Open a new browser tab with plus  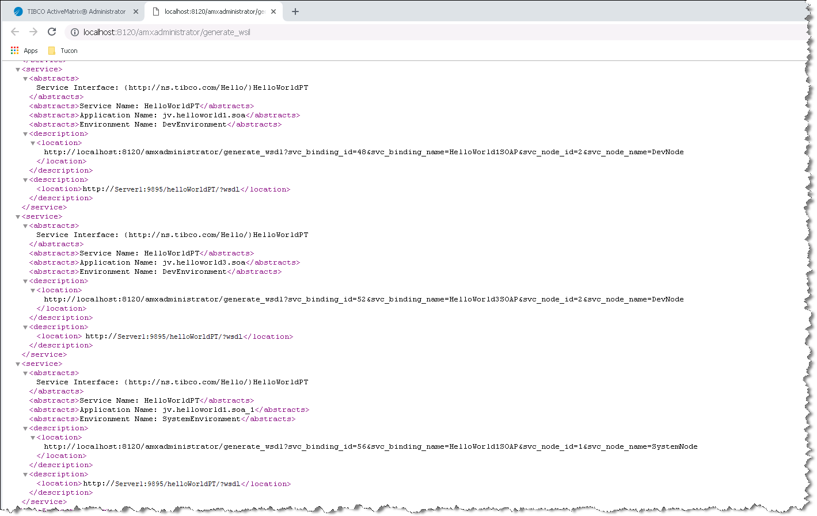tap(295, 12)
